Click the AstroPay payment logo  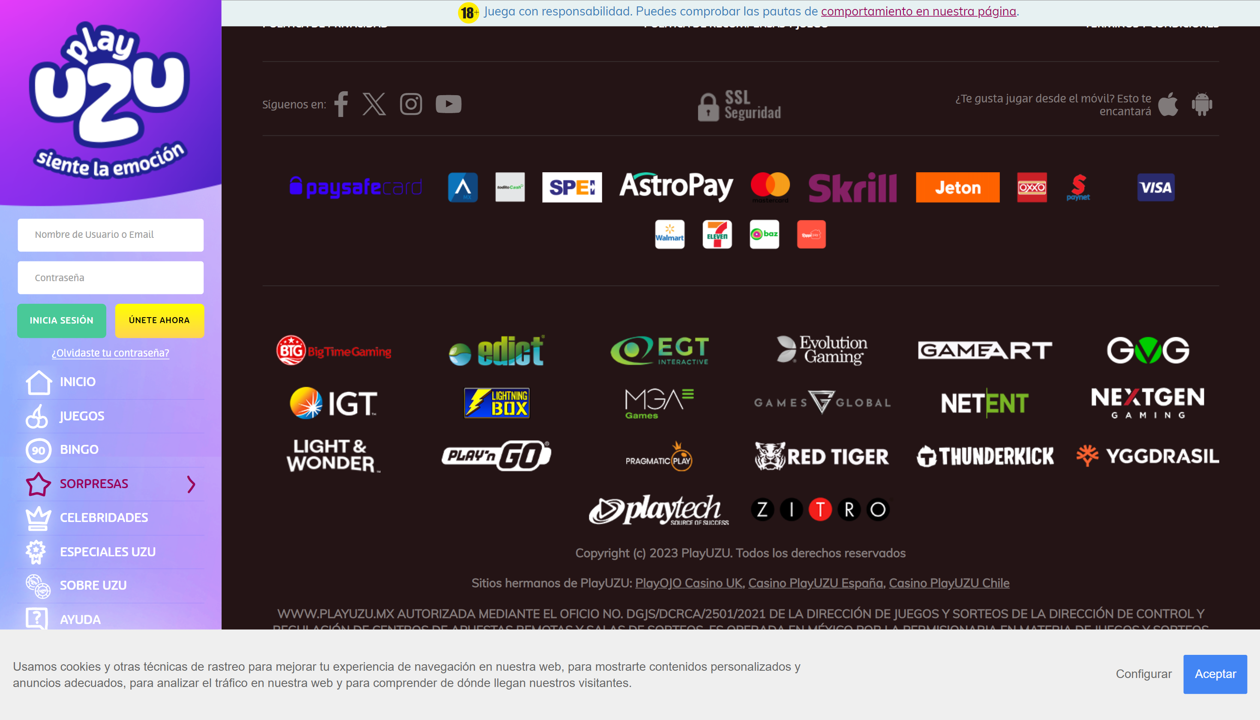pos(676,186)
